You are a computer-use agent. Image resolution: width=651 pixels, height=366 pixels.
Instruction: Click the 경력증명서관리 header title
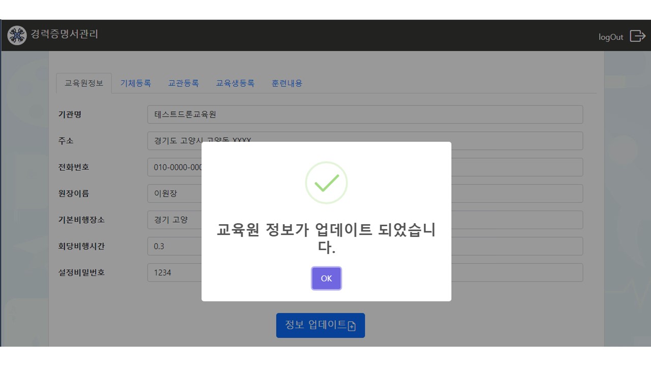tap(64, 35)
